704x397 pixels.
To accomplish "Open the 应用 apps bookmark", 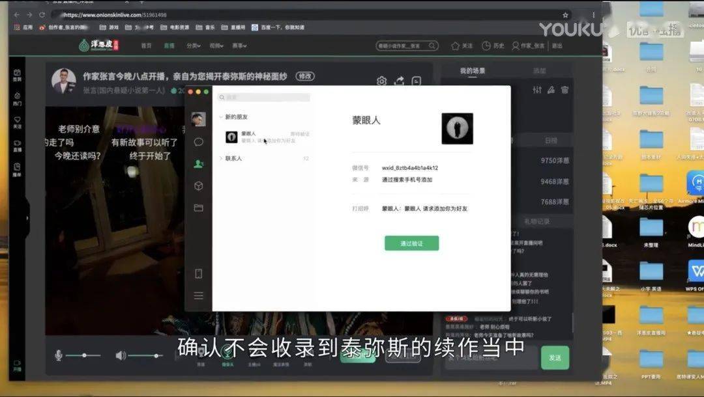I will point(23,27).
